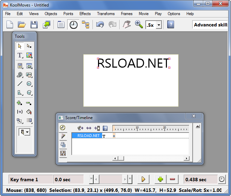231x196 pixels.
Task: Click the marquee selection scope tool
Action: [x=20, y=121]
